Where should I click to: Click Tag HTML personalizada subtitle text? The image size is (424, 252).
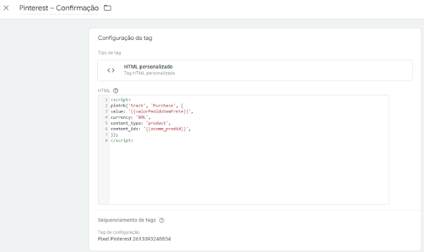coord(149,73)
